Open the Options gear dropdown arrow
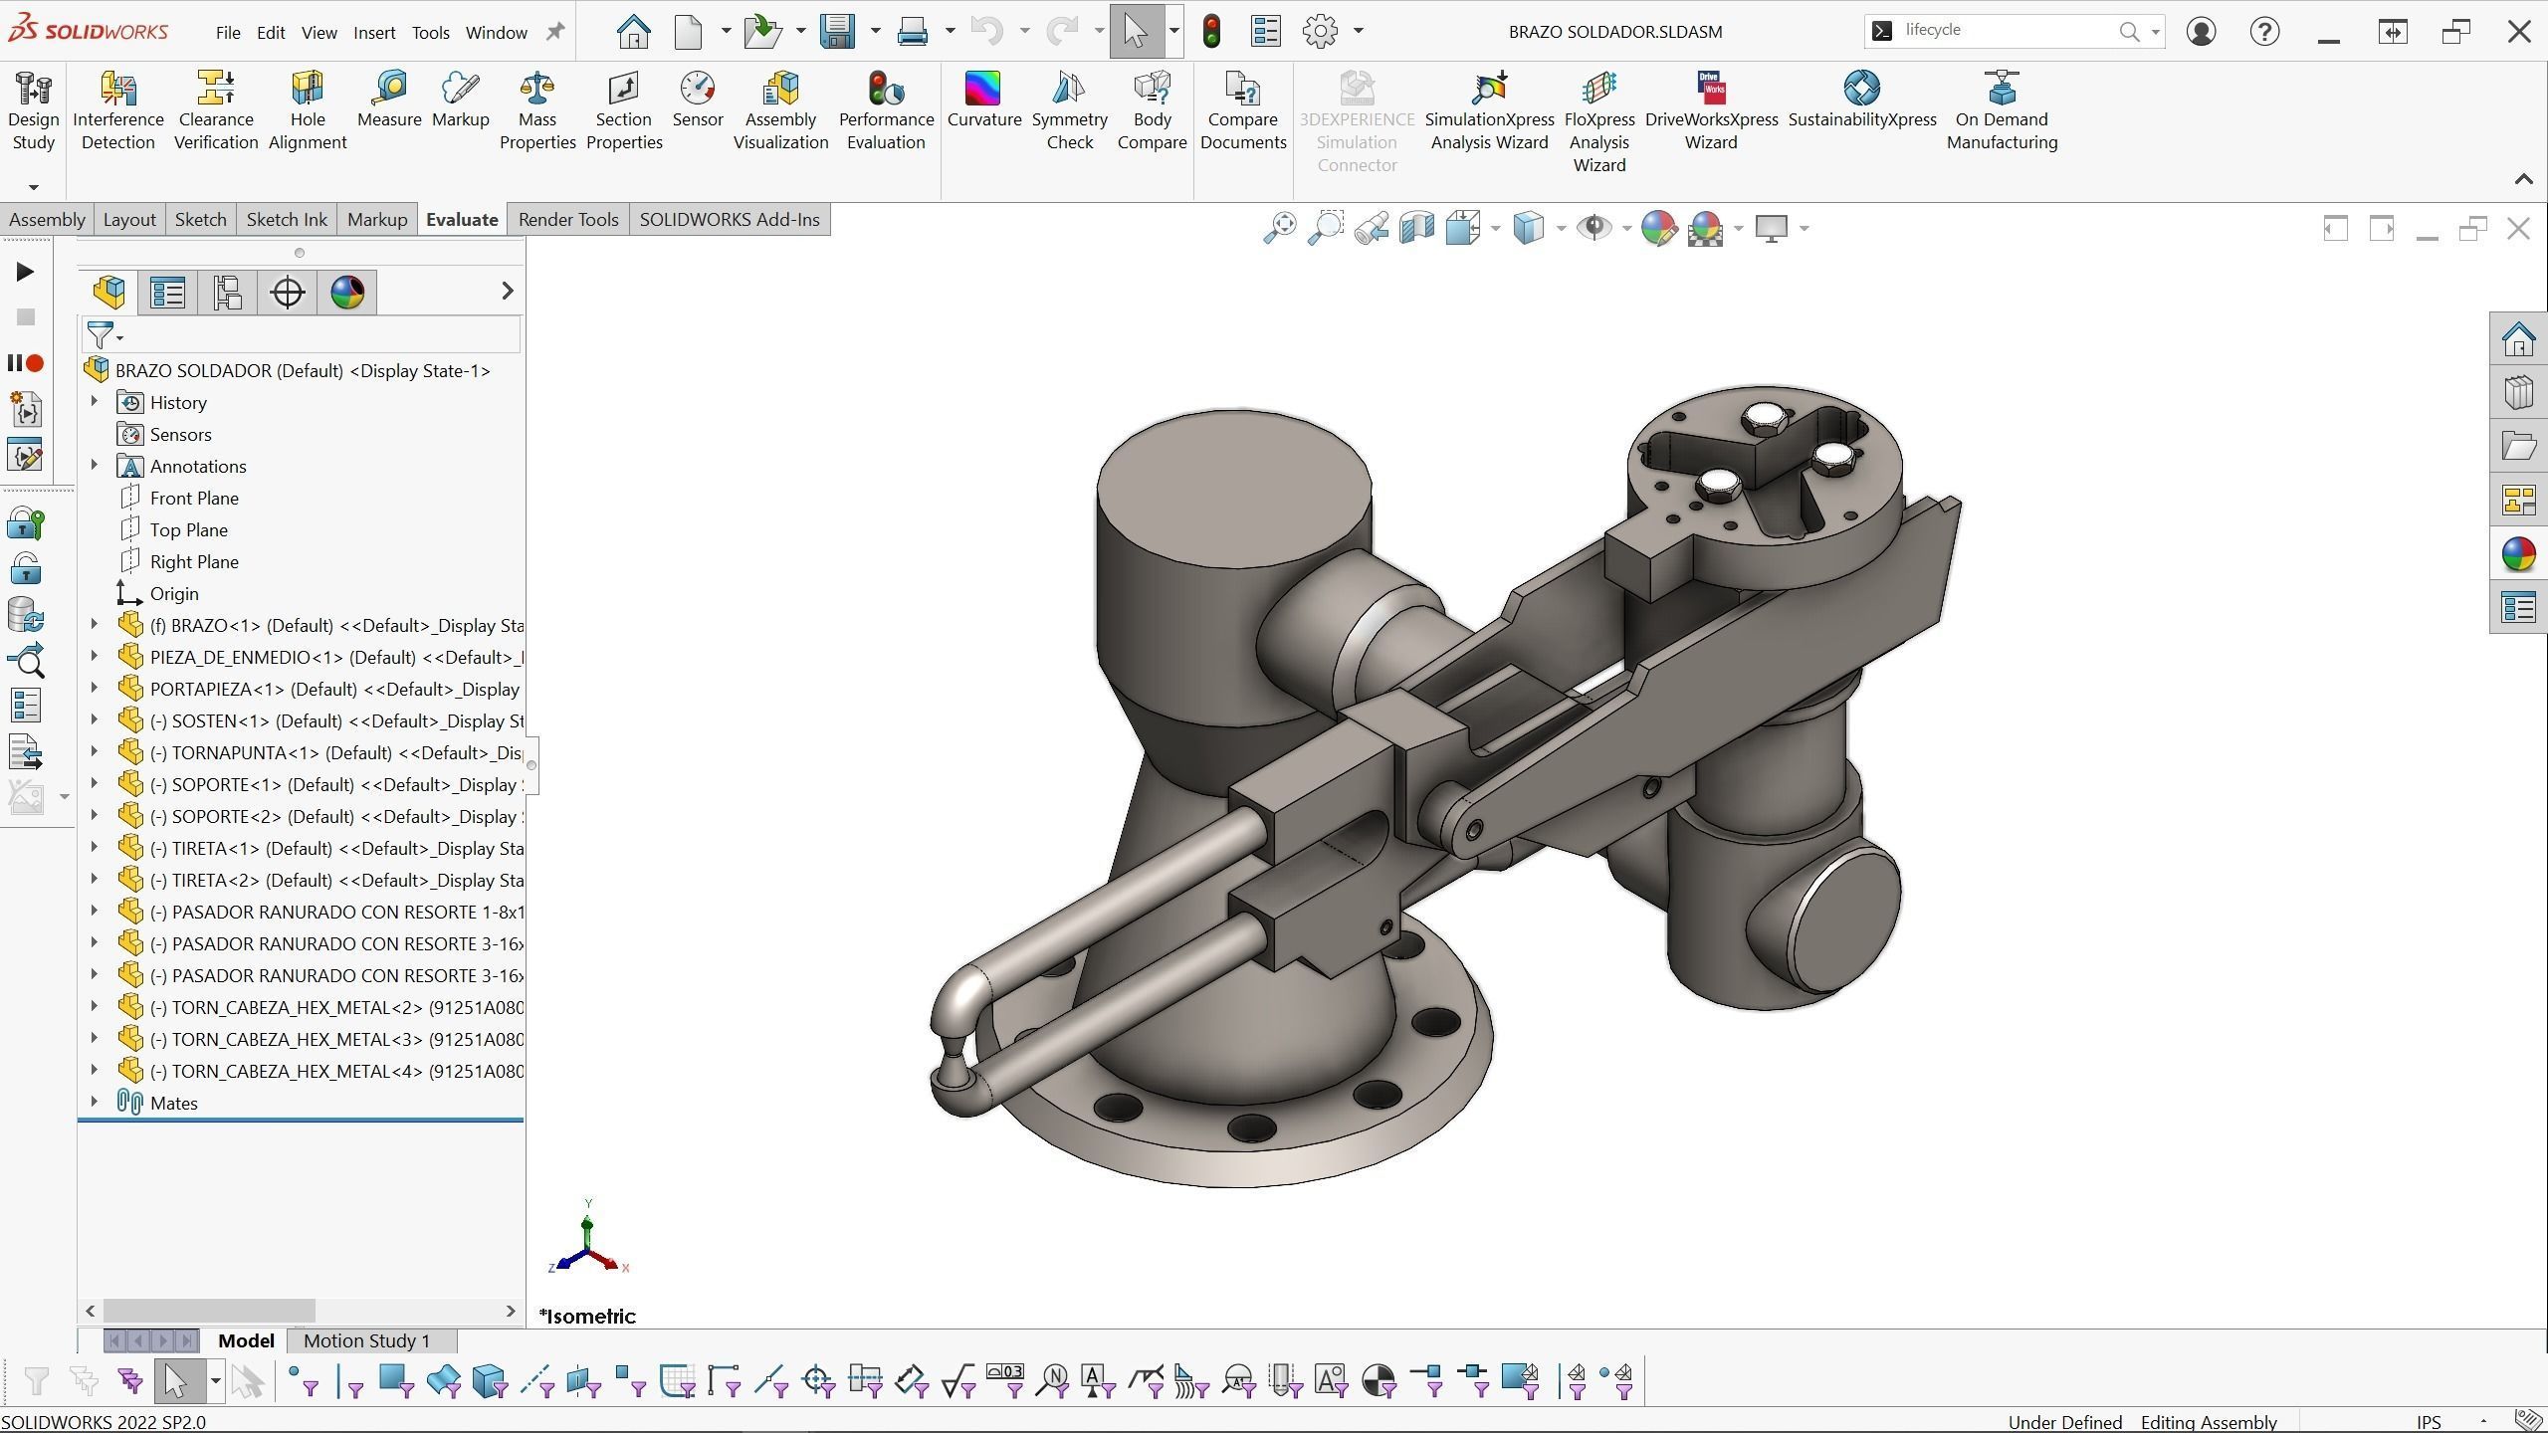Screen dimensions: 2548x1433 (1359, 31)
